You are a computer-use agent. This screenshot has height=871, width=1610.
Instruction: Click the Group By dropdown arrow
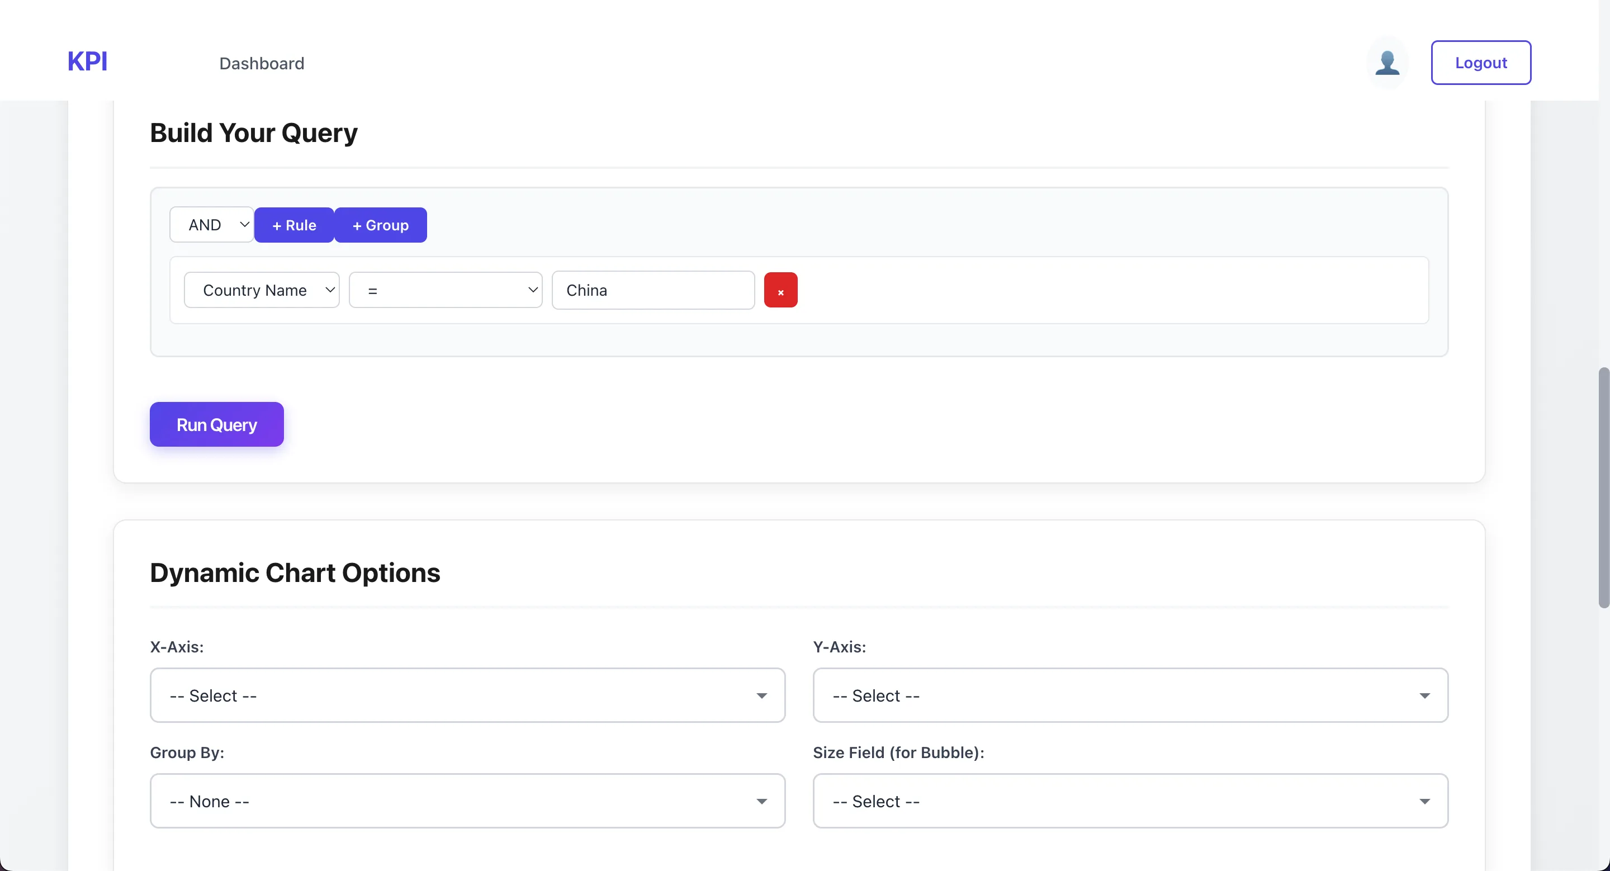coord(761,801)
